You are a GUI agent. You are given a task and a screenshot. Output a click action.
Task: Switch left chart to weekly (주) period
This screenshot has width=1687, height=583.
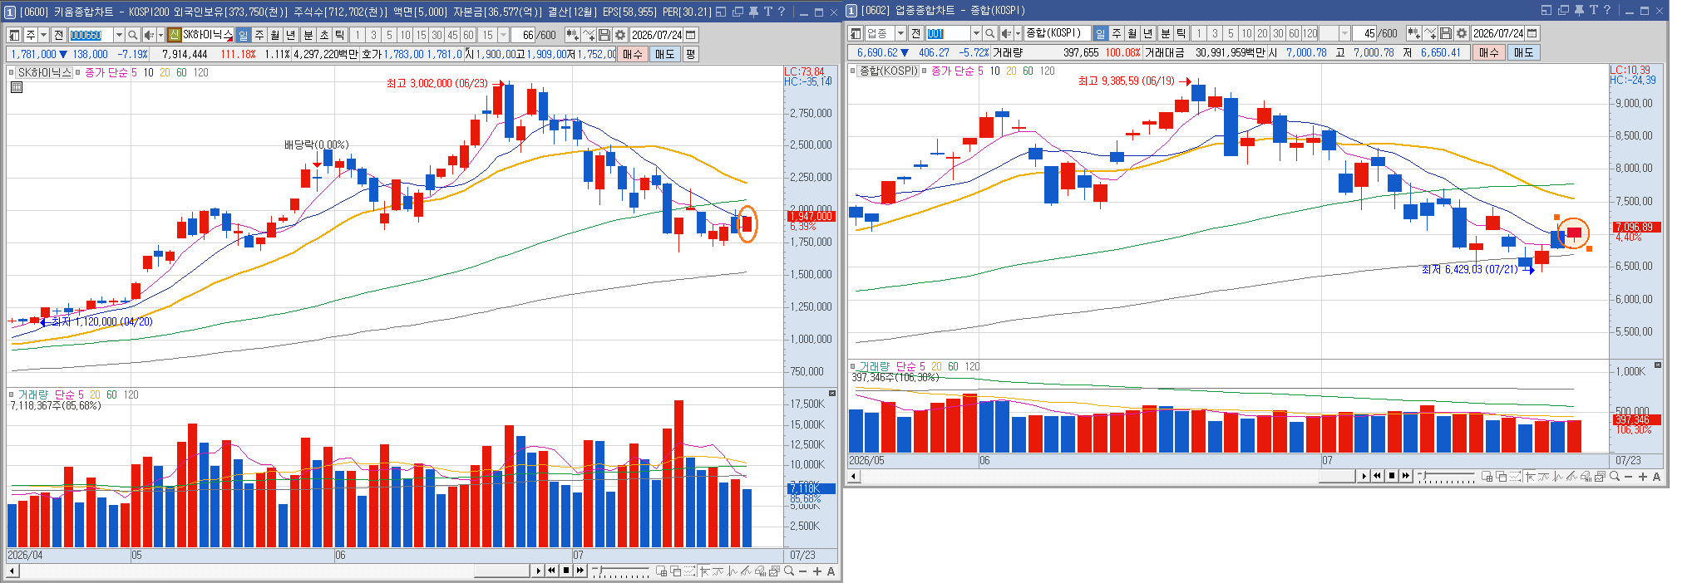click(259, 35)
